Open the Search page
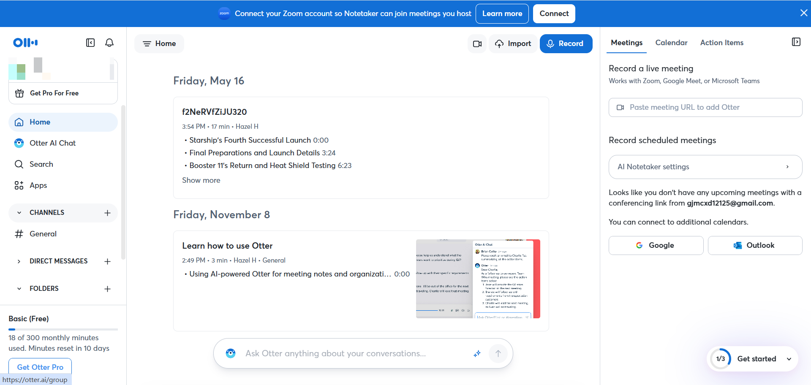 [x=41, y=164]
